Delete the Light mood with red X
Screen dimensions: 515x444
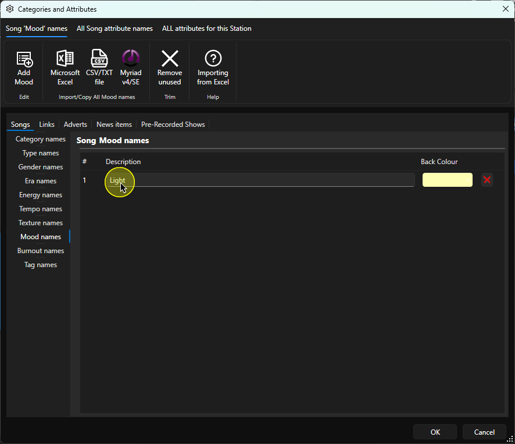(x=487, y=180)
